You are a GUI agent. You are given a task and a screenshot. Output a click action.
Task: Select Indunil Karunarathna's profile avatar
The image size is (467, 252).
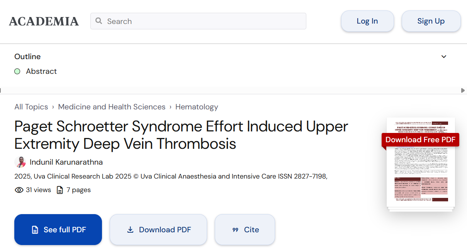point(20,162)
